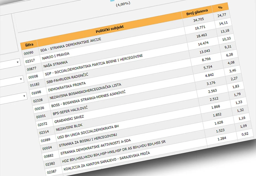The height and width of the screenshot is (176, 256).
Task: Click vote count 14.474
Action: [203, 44]
